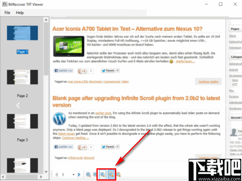
Task: Click the inline Continue reading link under steps
Action: (x=76, y=138)
